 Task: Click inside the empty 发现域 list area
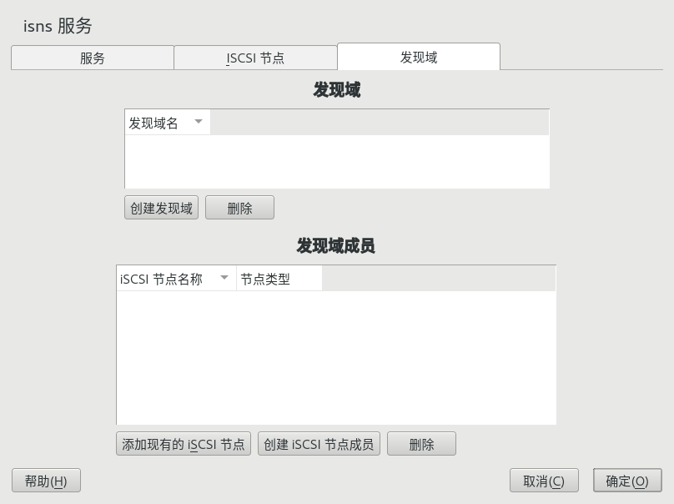point(336,161)
